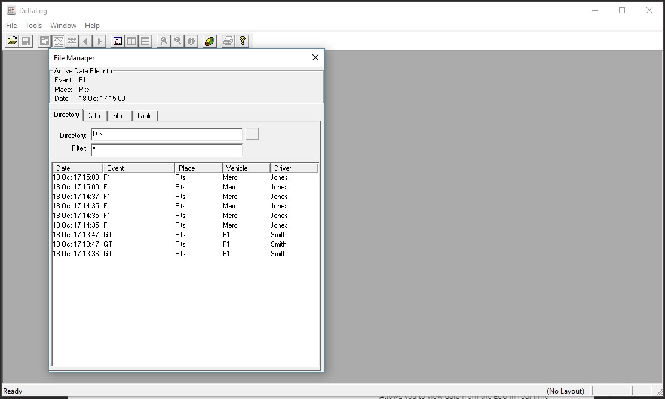Click the split vertical window icon
665x399 pixels.
coord(131,41)
